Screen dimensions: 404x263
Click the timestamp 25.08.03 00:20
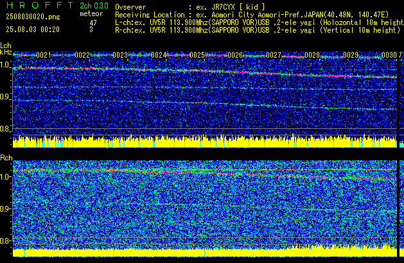click(x=33, y=30)
